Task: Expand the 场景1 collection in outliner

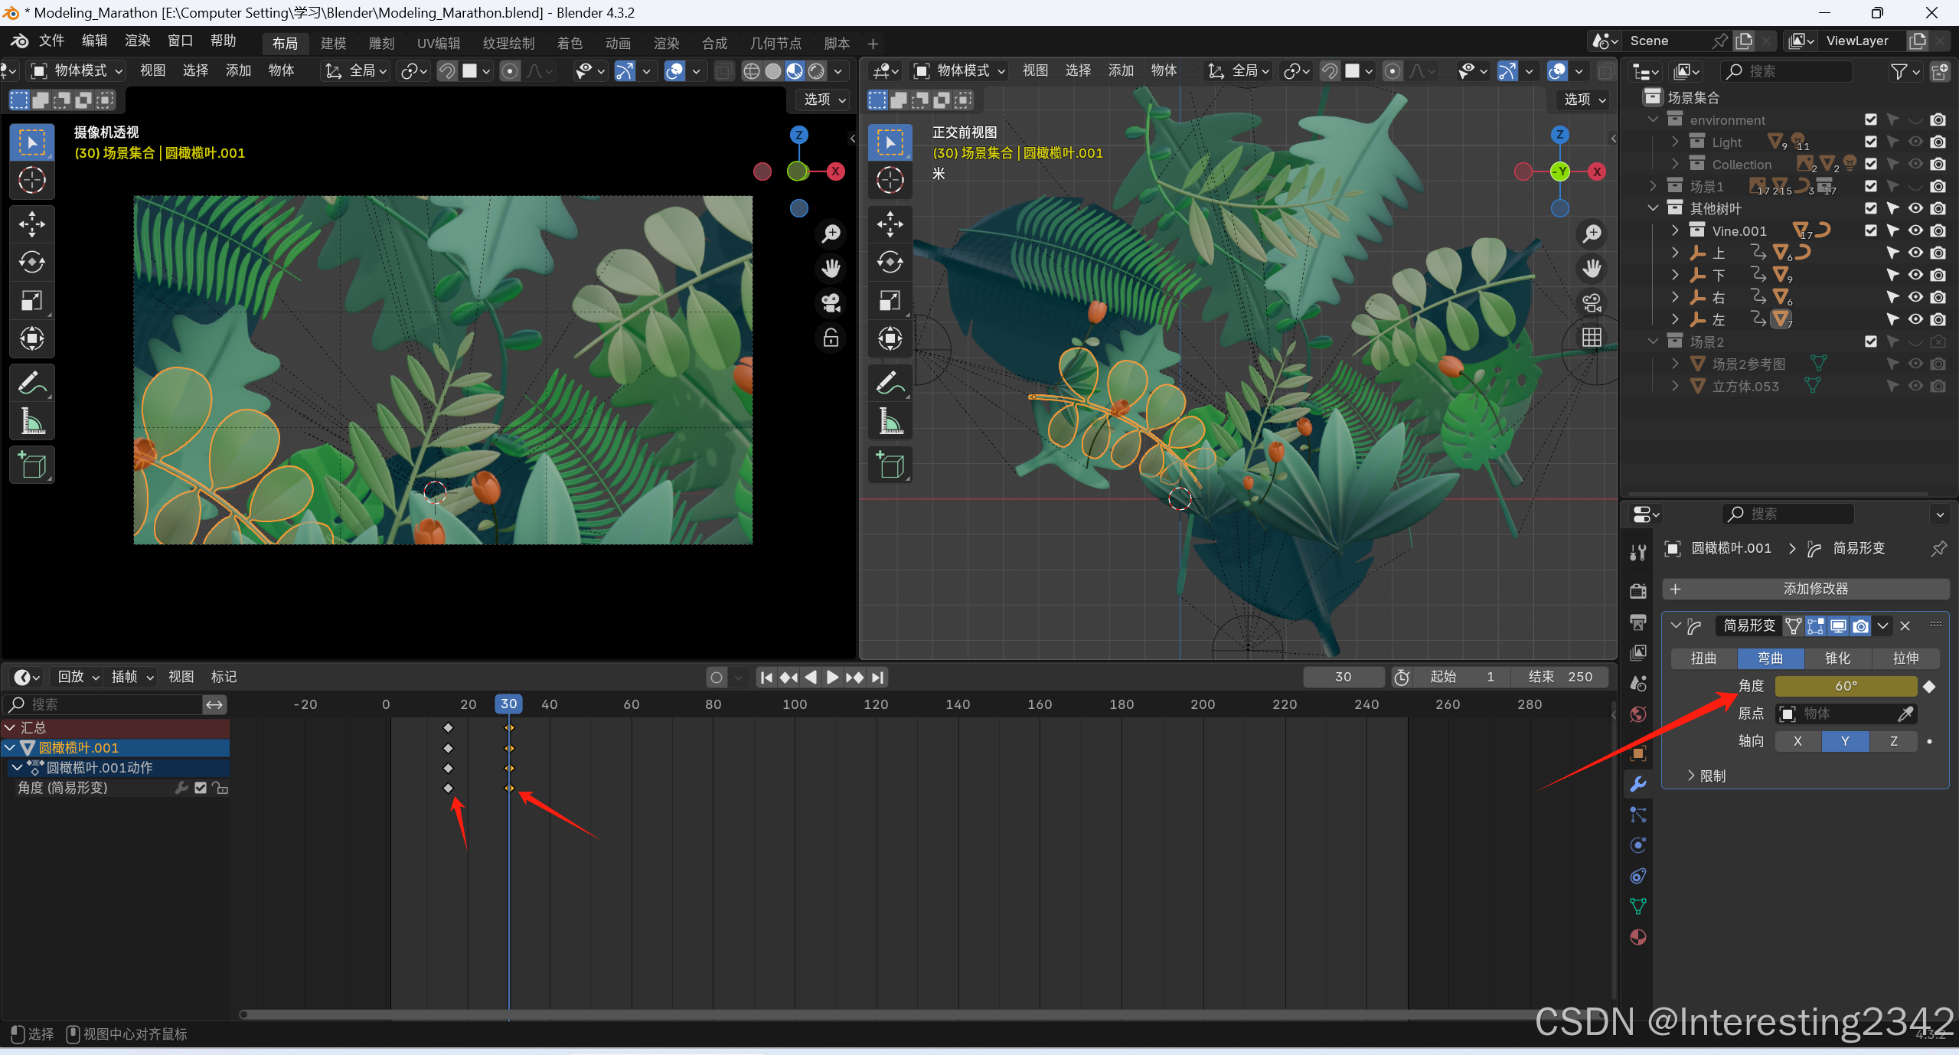Action: pyautogui.click(x=1654, y=186)
